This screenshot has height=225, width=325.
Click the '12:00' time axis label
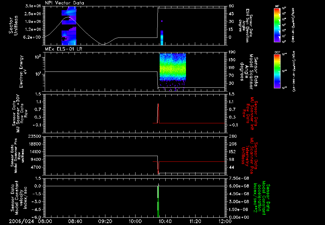225,221
